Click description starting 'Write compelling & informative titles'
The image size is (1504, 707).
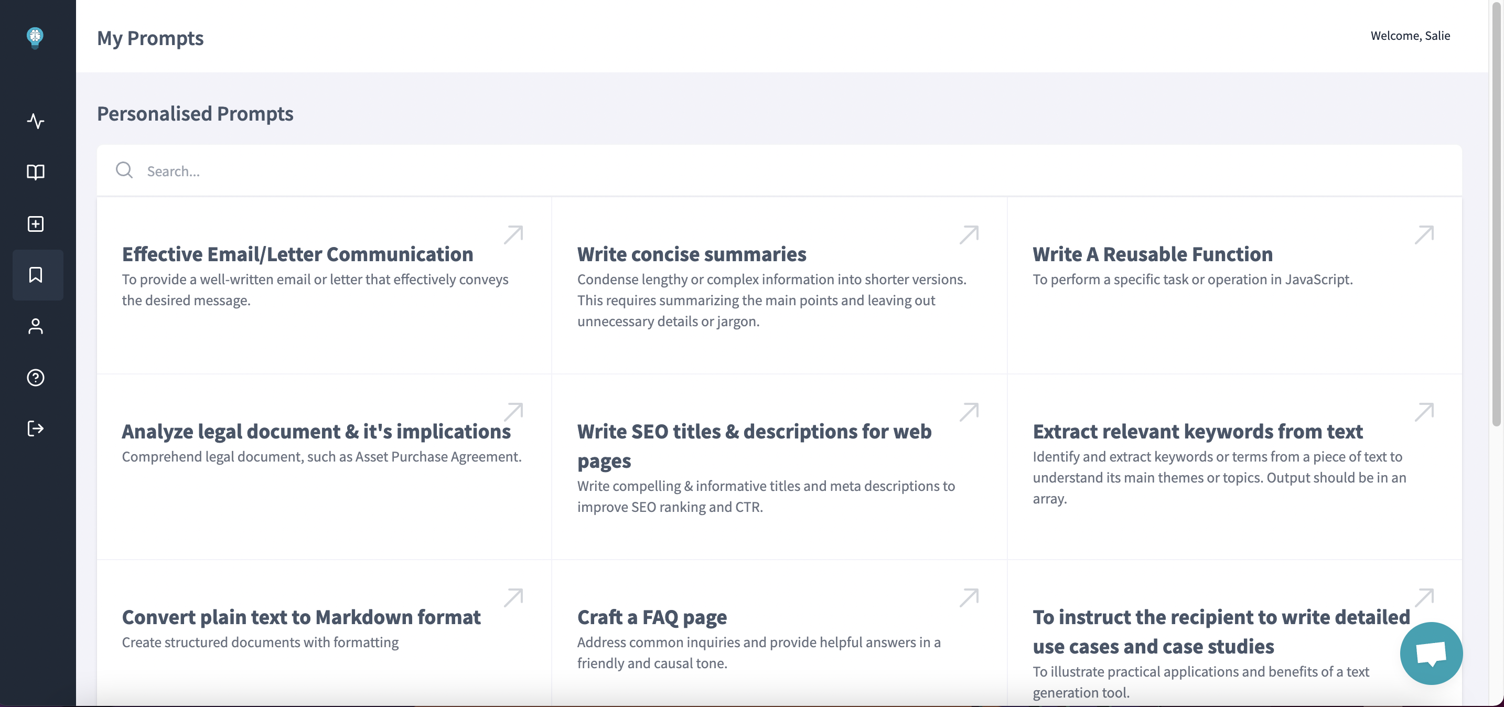[x=766, y=497]
